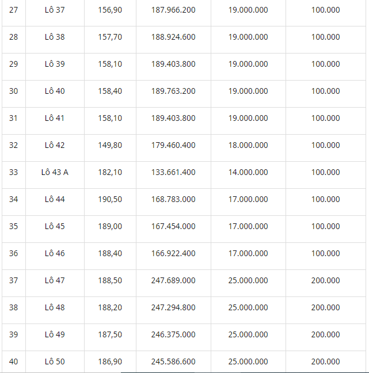
Task: Click area 149,80 for Lô 42
Action: [110, 146]
